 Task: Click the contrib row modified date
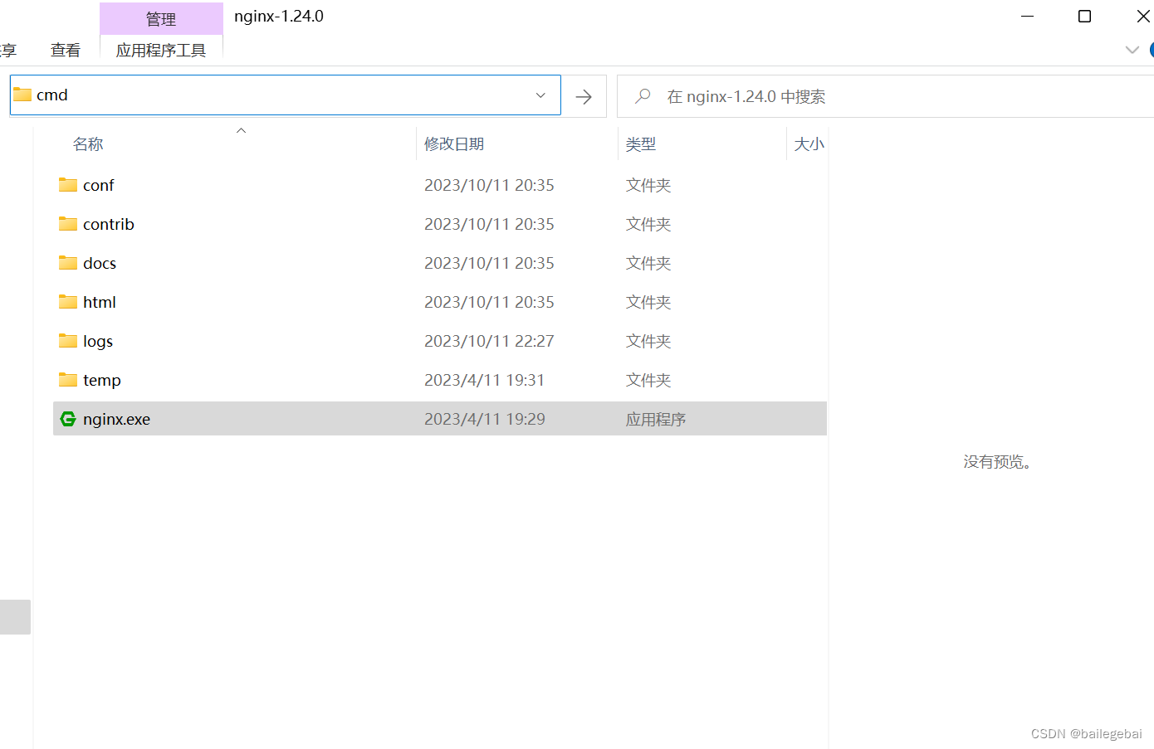tap(489, 224)
